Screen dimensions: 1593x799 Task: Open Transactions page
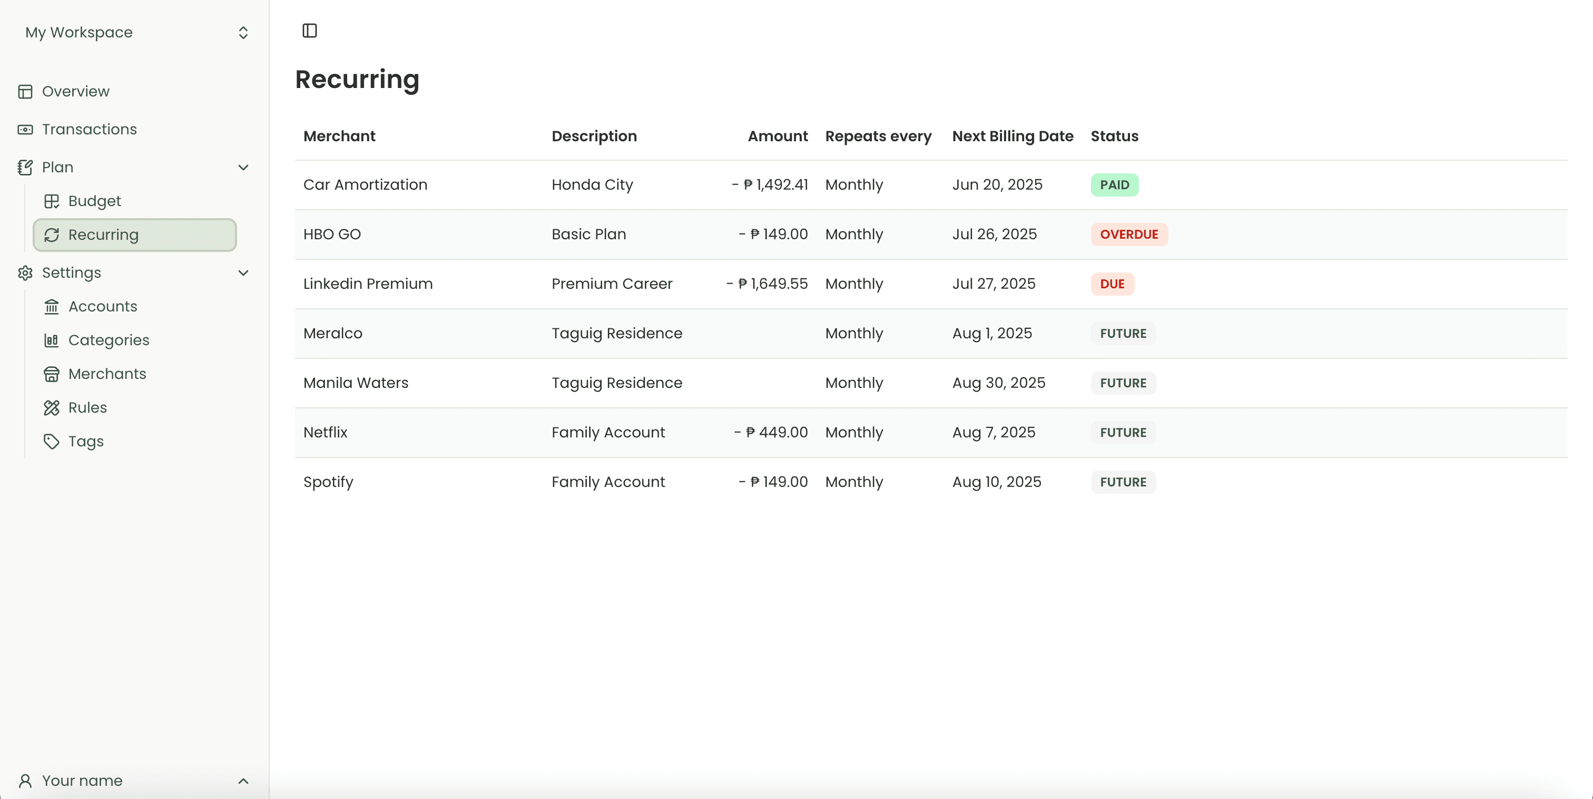pos(90,129)
